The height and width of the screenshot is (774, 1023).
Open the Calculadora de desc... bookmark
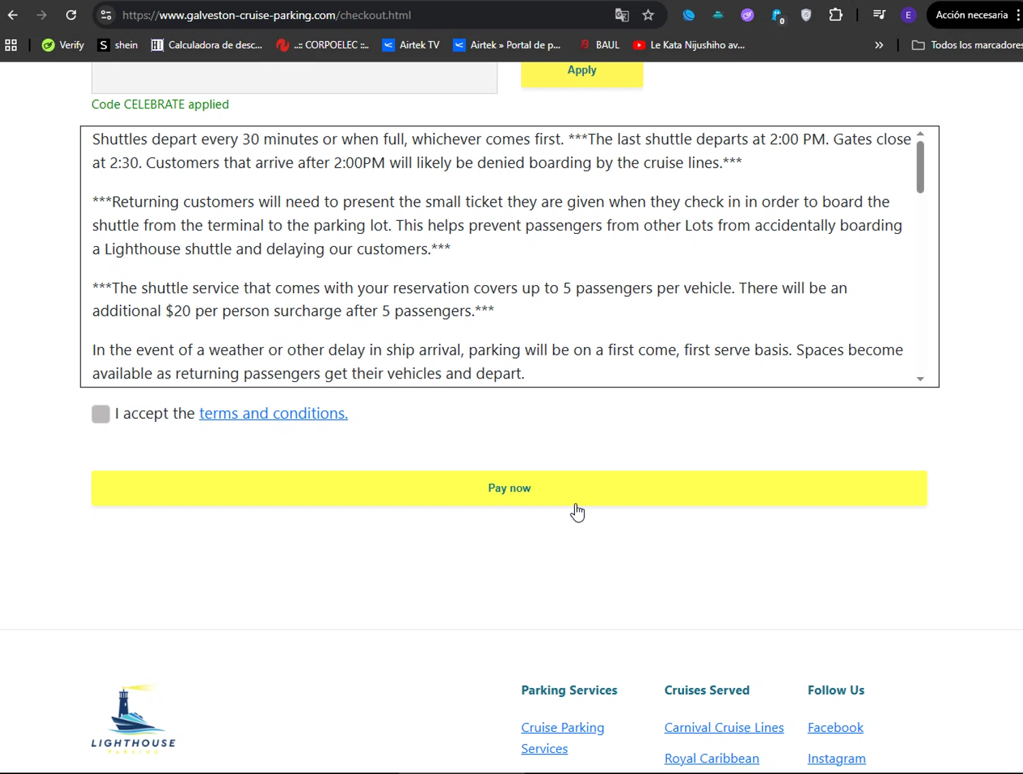tap(207, 45)
